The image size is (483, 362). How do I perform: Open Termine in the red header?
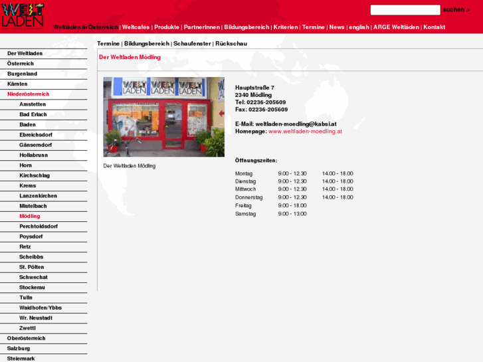(314, 27)
